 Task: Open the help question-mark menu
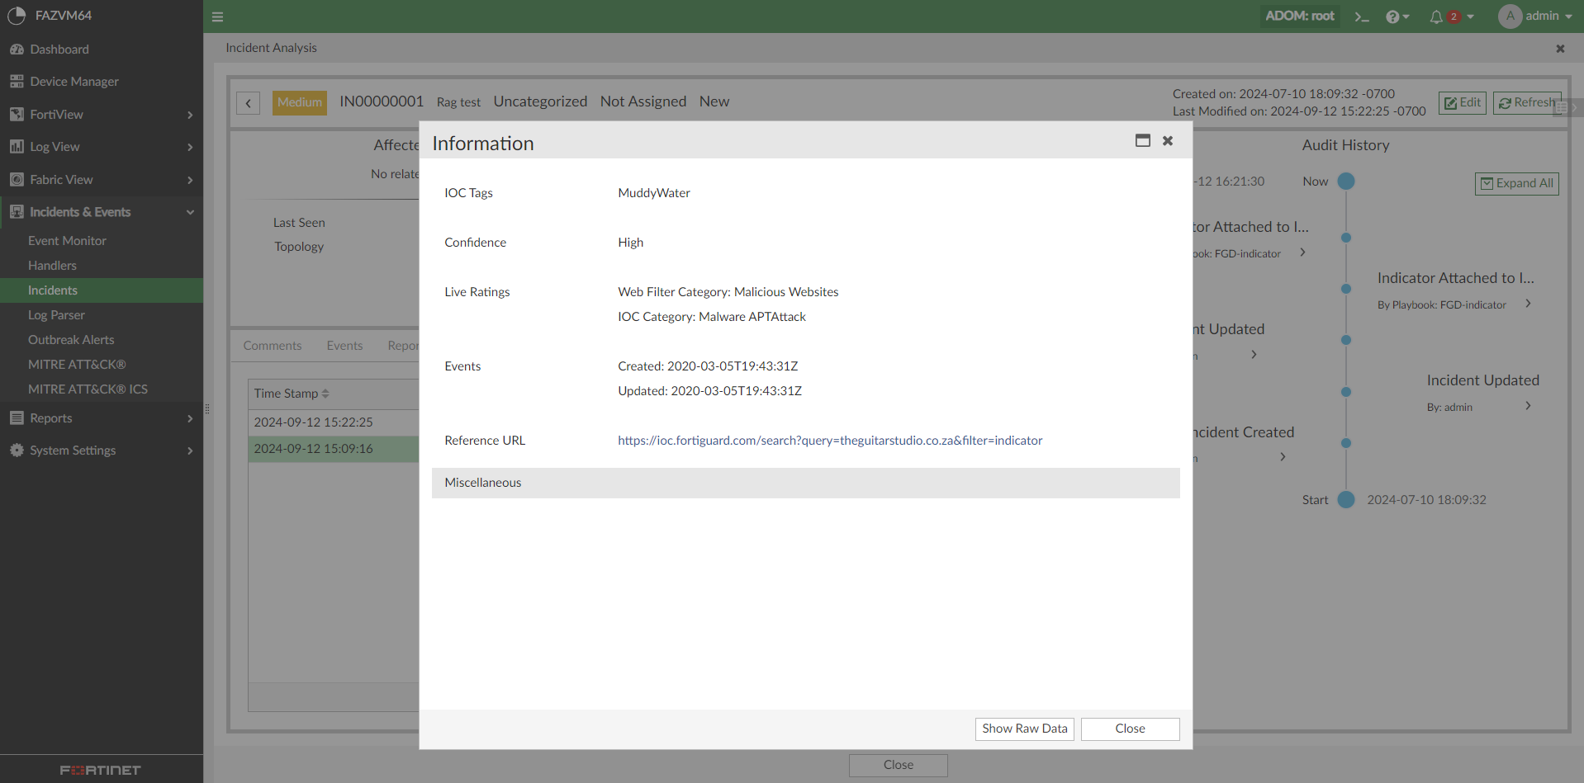(x=1397, y=17)
